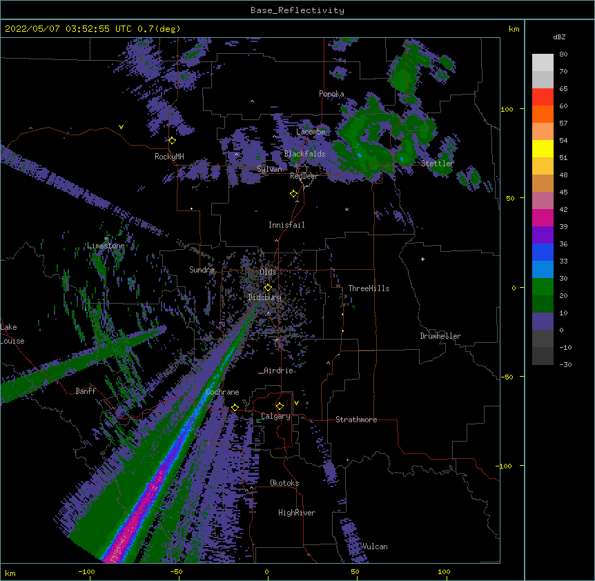This screenshot has width=595, height=581.
Task: Click the -50 tick on the bottom axis
Action: [176, 572]
